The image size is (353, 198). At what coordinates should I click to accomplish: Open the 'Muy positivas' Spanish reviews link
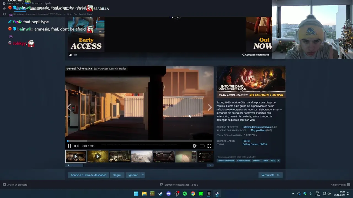[258, 130]
